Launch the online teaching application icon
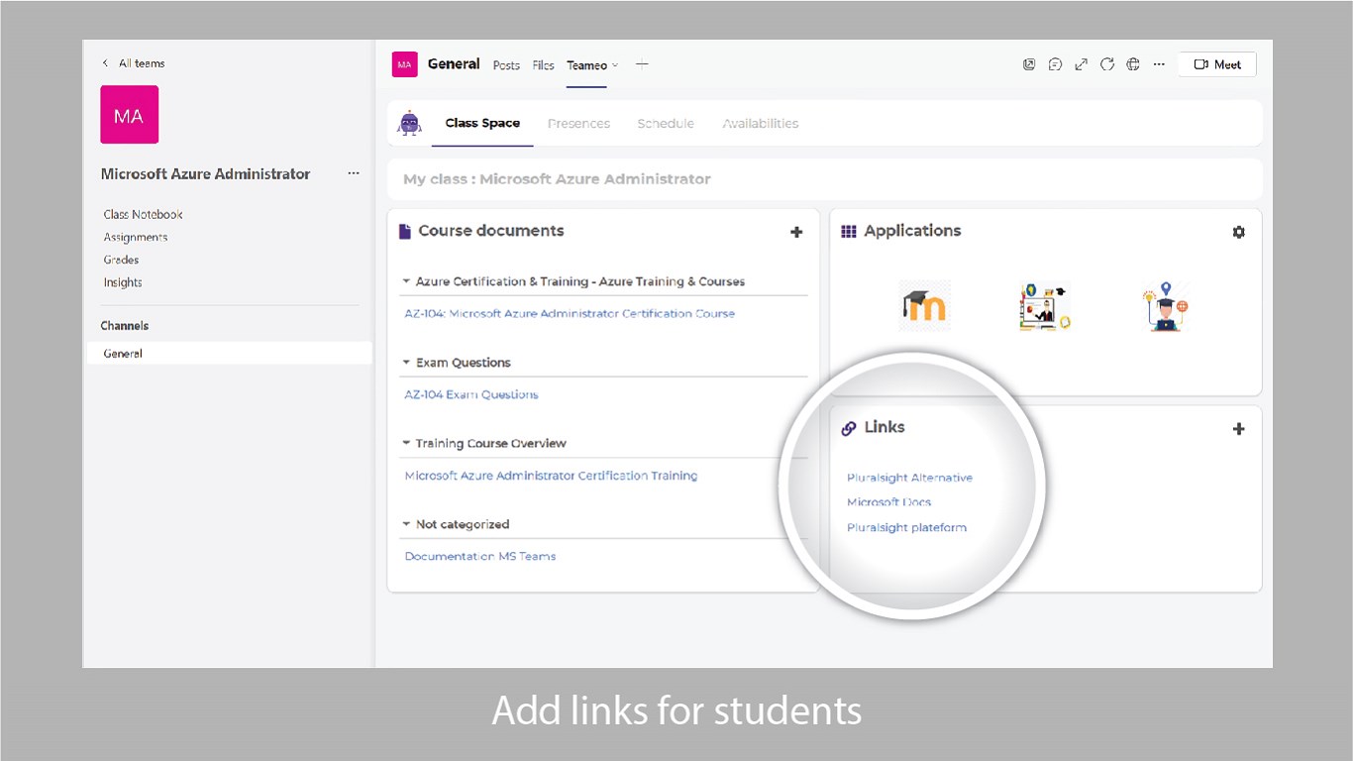Screen dimensions: 1353x761 tap(1045, 305)
